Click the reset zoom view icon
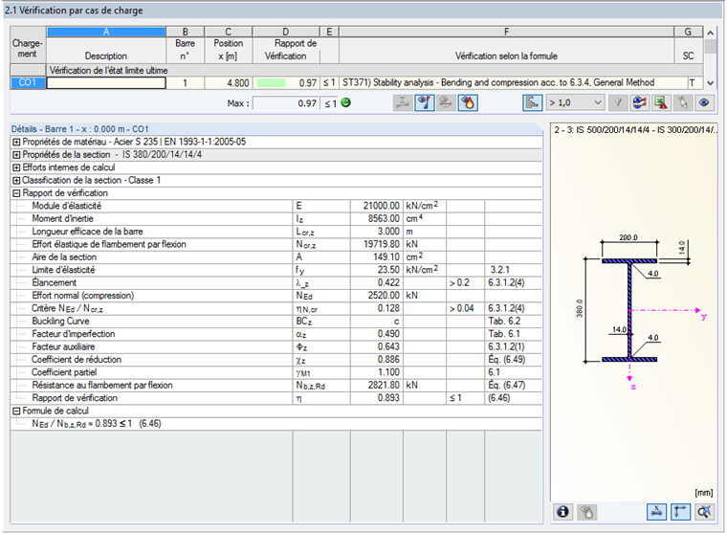The width and height of the screenshot is (727, 534). click(x=705, y=513)
